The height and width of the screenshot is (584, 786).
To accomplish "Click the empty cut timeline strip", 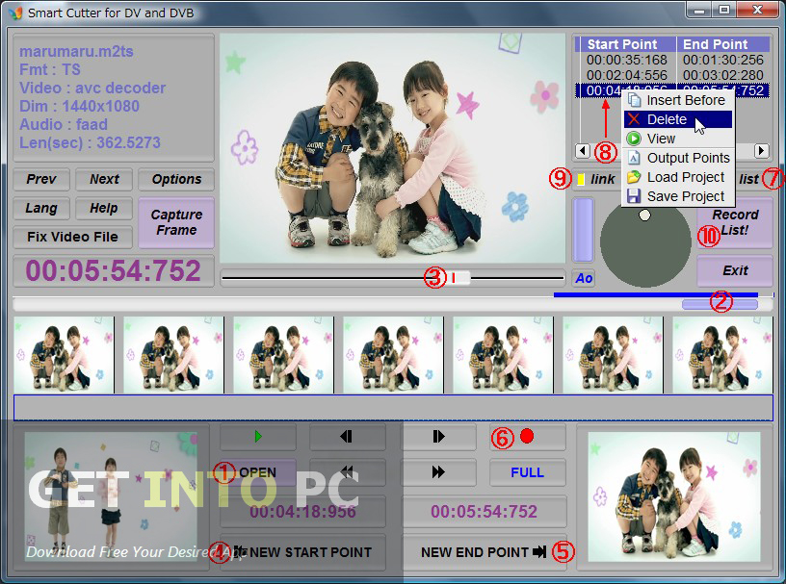I will tap(393, 408).
